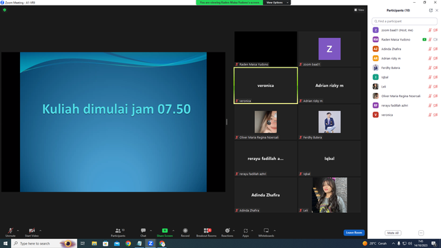Open Share Screen advanced options arrow

173,231
